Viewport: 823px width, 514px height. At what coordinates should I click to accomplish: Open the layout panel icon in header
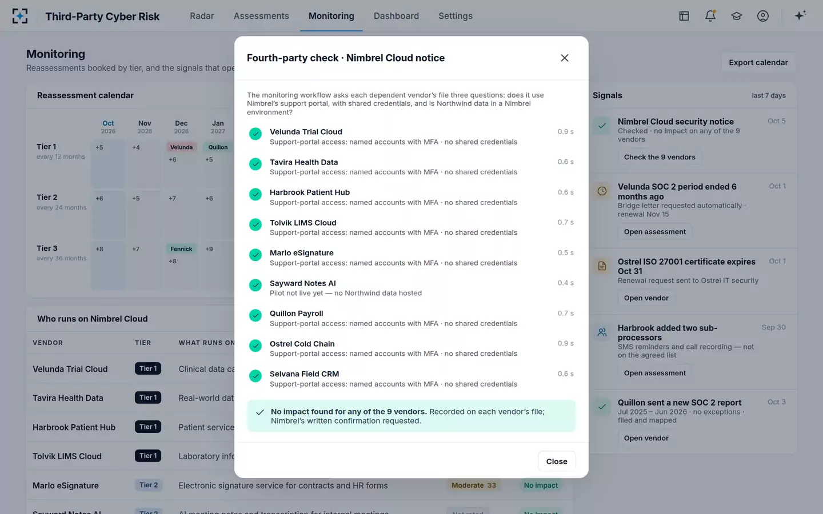(x=684, y=16)
